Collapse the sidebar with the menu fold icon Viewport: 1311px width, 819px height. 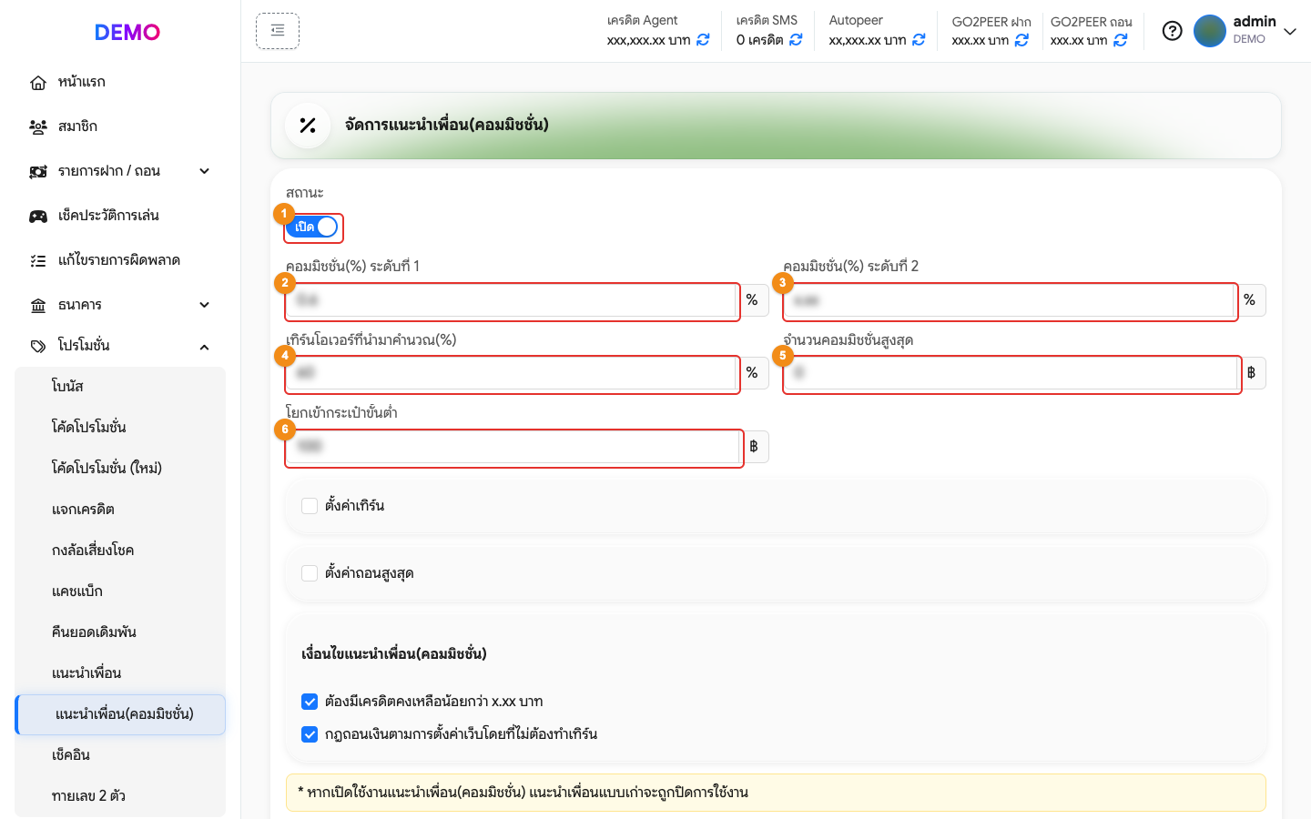[278, 31]
